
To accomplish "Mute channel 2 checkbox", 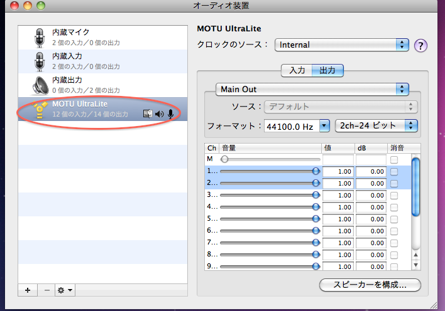I will (394, 184).
